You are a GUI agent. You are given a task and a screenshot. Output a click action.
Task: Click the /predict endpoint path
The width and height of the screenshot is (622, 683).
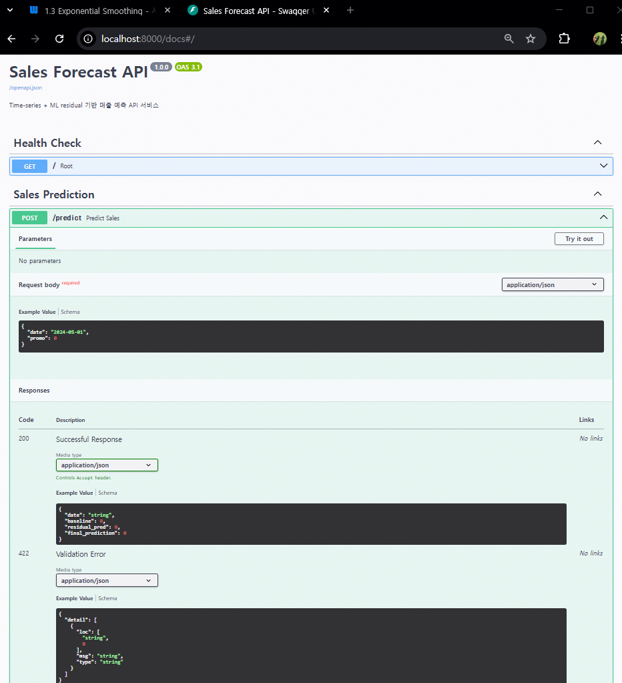[x=67, y=218]
